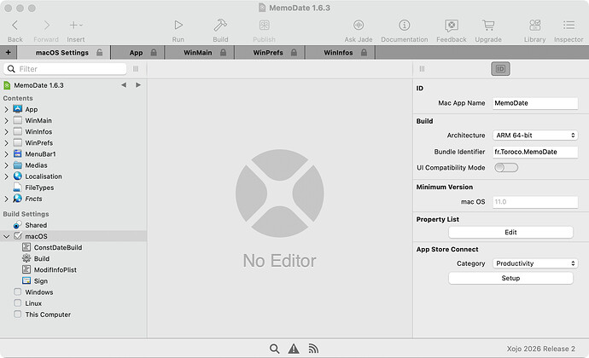Screen dimensions: 589x358
Task: Click the Back toolbar arrow
Action: point(15,26)
